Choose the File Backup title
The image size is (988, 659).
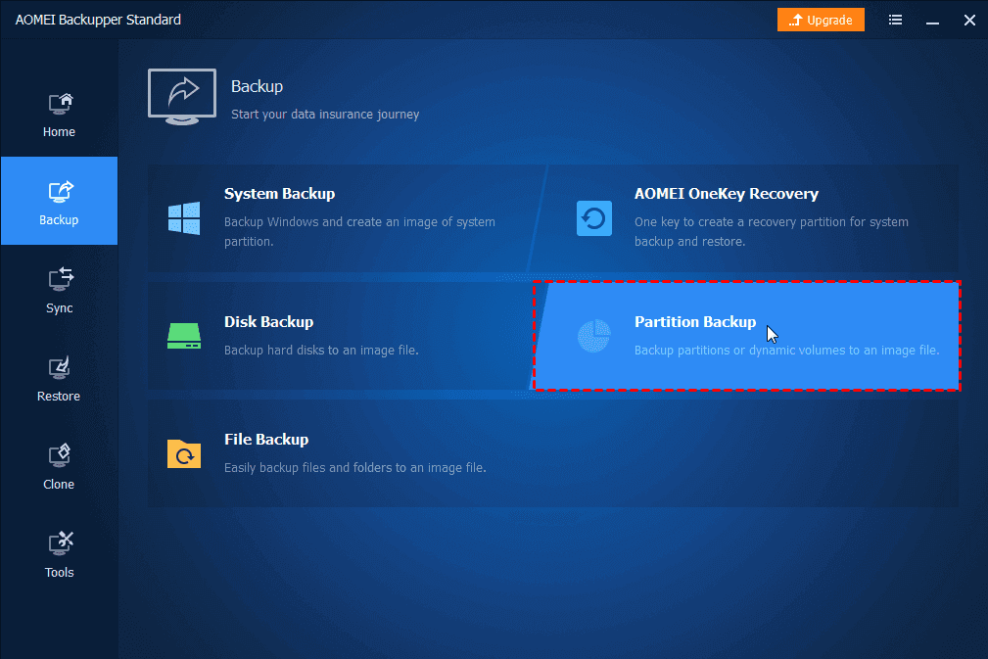pyautogui.click(x=266, y=439)
